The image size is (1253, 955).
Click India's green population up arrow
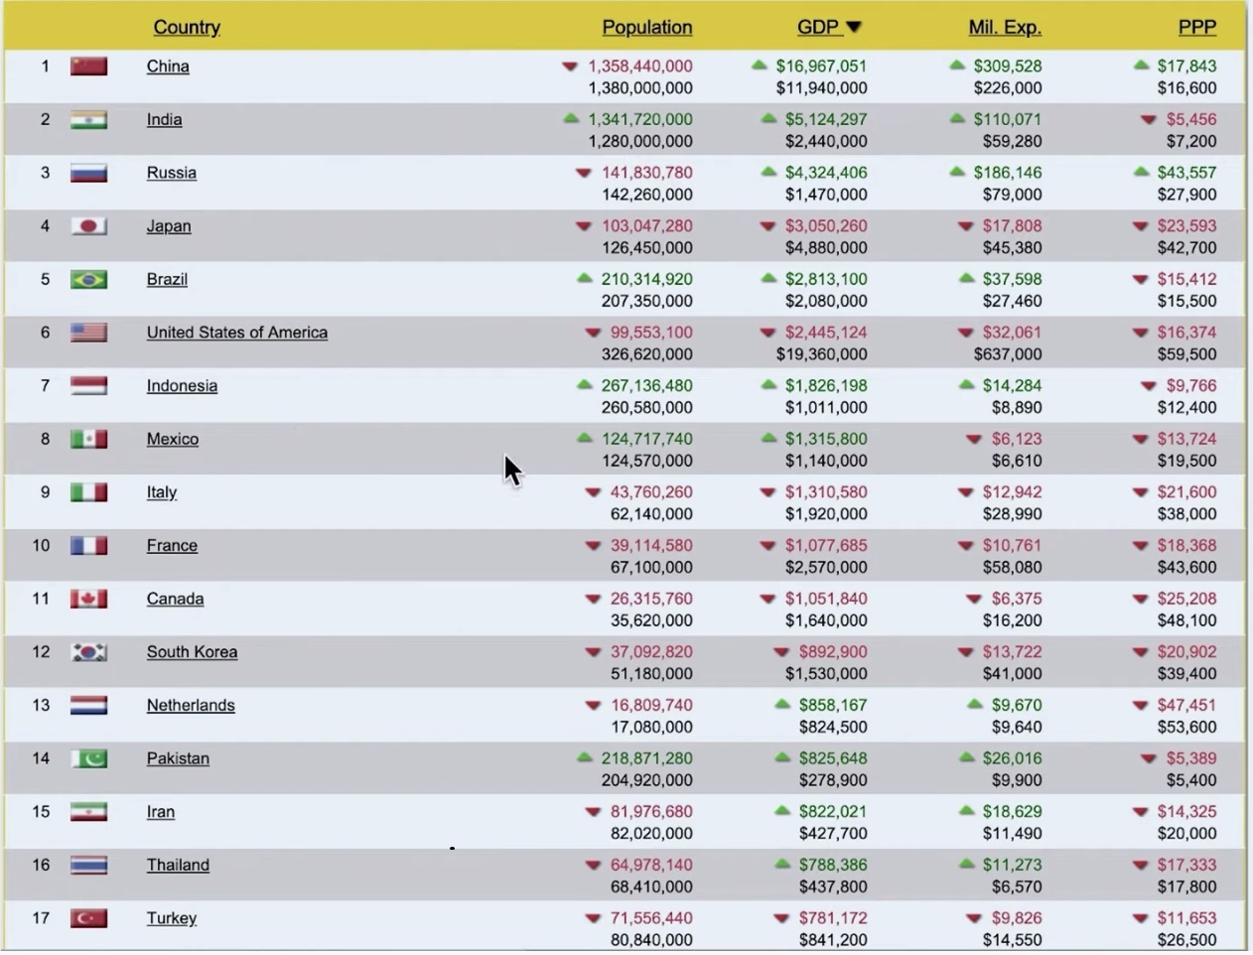click(x=571, y=119)
